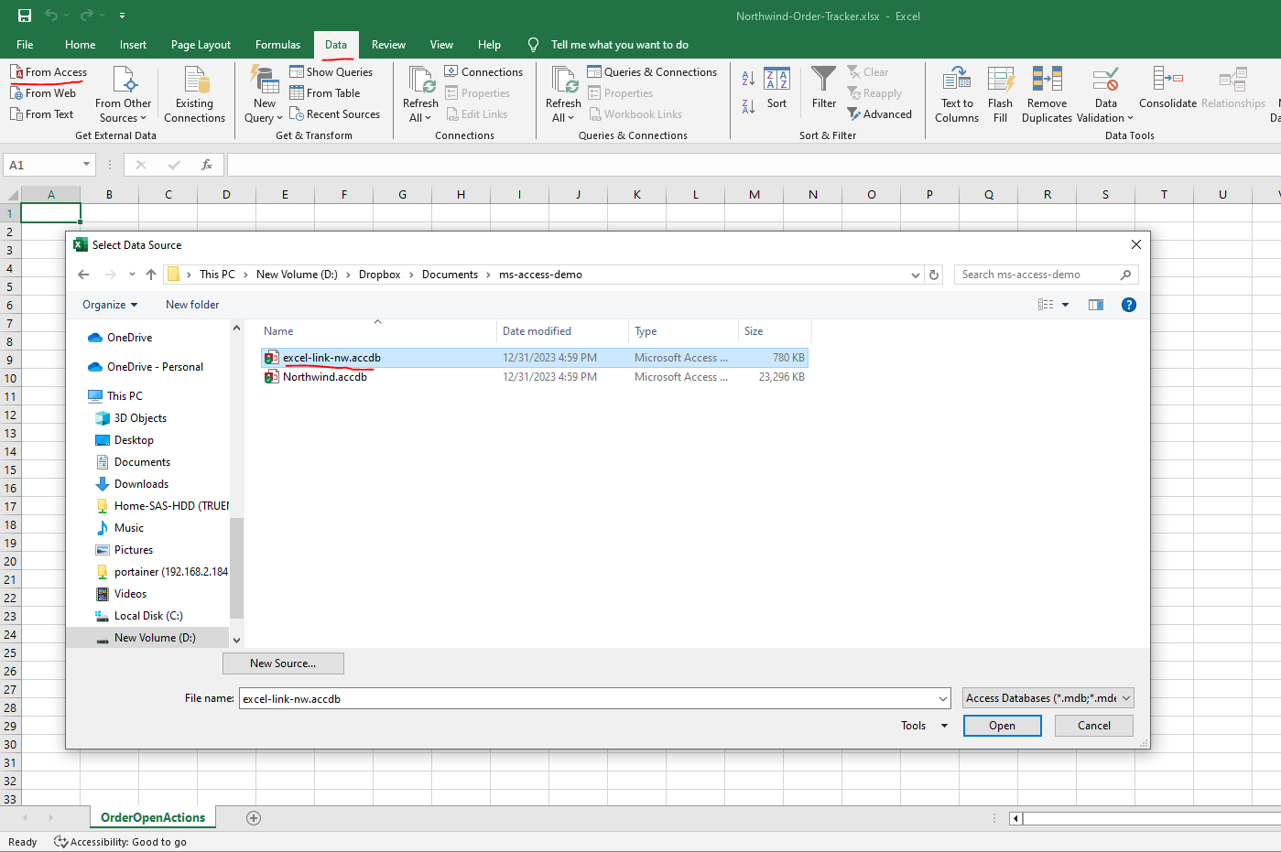This screenshot has width=1281, height=852.
Task: Click Recent Sources command
Action: (x=334, y=114)
